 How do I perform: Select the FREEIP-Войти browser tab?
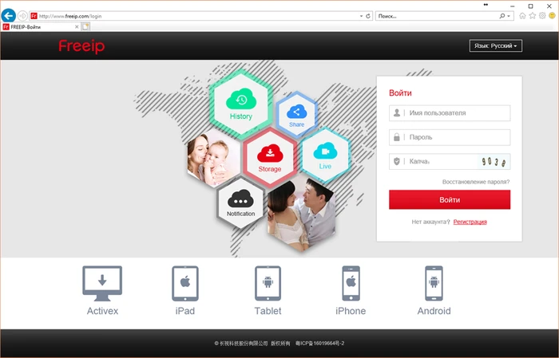pos(41,26)
